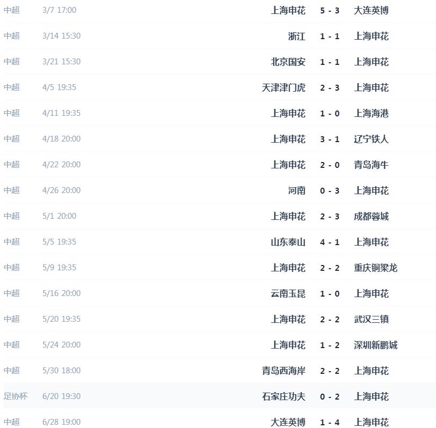
Task: Click score 1 - 1 in 北京国安 match
Action: pyautogui.click(x=330, y=62)
